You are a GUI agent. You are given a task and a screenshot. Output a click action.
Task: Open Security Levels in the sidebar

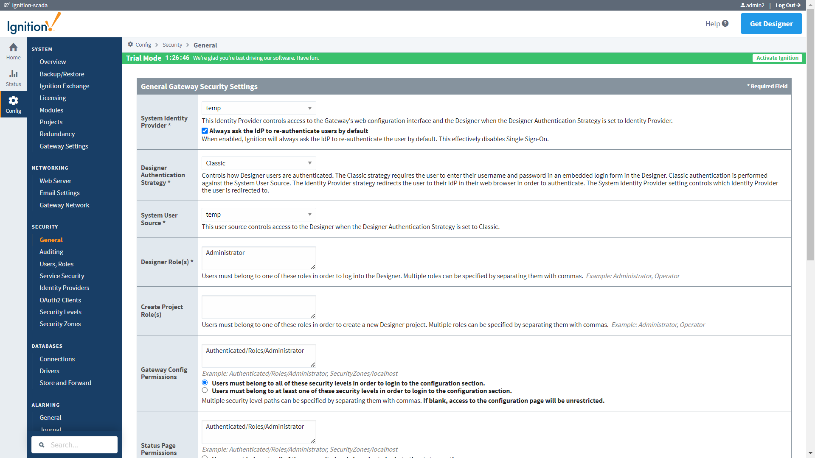pyautogui.click(x=61, y=312)
